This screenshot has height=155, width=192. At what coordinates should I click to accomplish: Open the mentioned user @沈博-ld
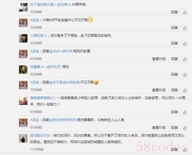click(x=64, y=4)
